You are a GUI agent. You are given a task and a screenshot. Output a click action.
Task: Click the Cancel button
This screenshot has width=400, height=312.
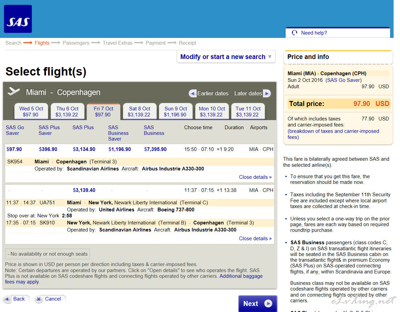[x=50, y=299]
